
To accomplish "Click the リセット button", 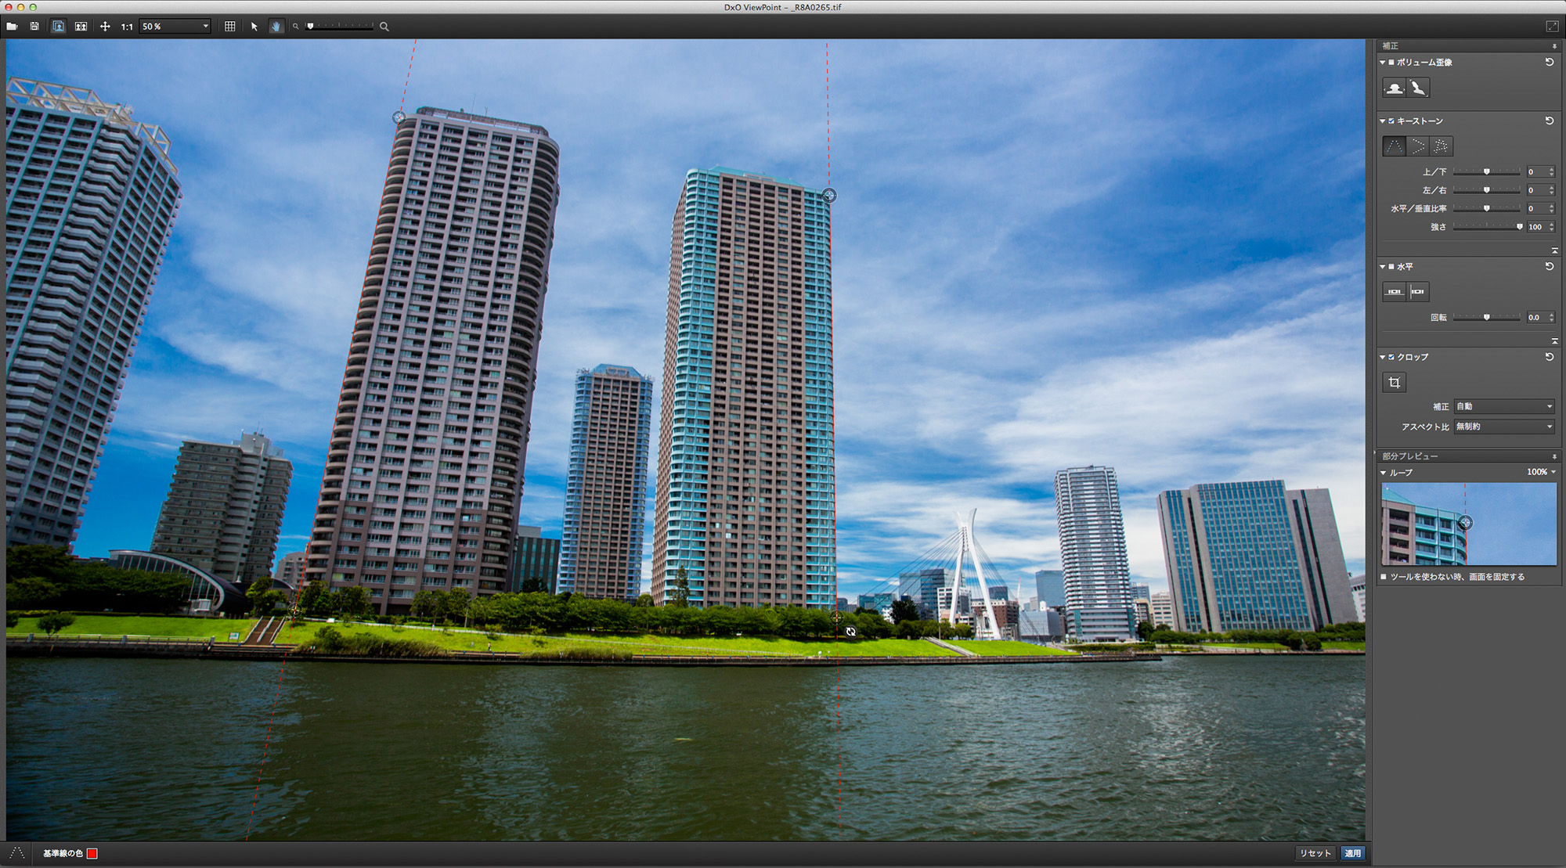I will pyautogui.click(x=1315, y=853).
